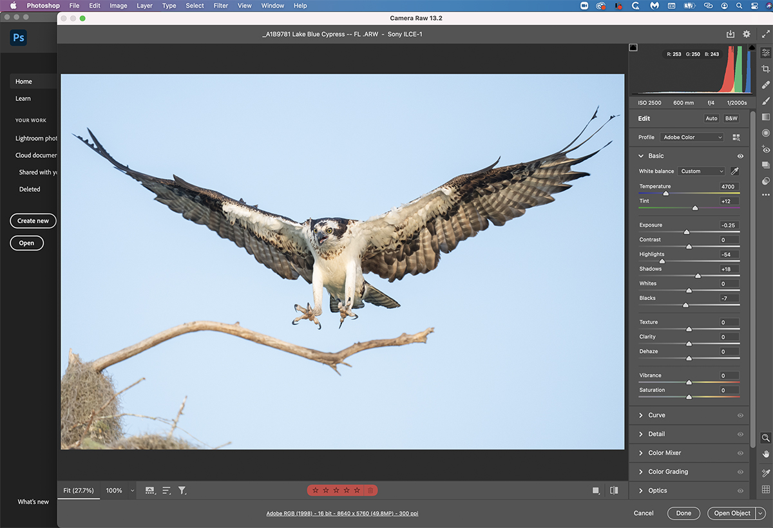Open the Image menu
Image resolution: width=773 pixels, height=528 pixels.
coord(119,6)
